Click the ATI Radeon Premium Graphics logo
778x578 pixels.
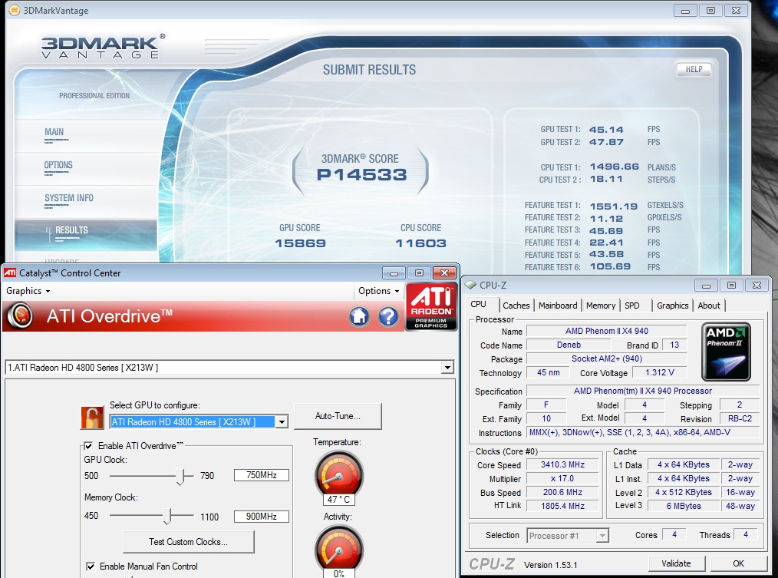(431, 306)
